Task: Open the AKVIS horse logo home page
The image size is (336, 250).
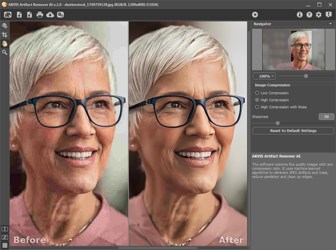Action: click(8, 15)
